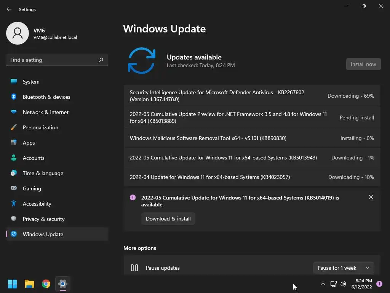Click the volume speaker tray icon
Screen dimensions: 390x293
pos(343,284)
